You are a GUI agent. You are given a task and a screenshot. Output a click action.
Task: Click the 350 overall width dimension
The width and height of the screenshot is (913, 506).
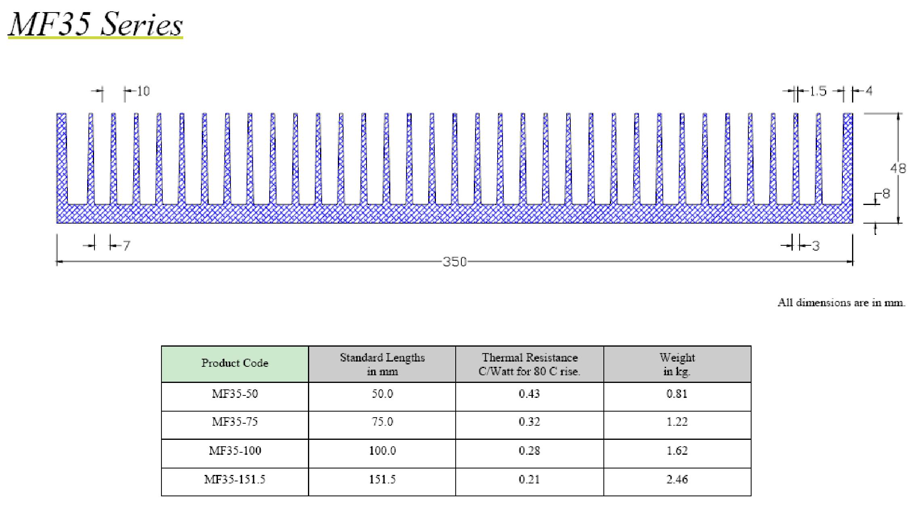(454, 262)
